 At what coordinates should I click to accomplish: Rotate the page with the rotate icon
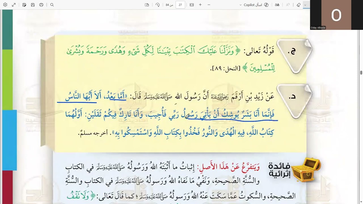[158, 5]
